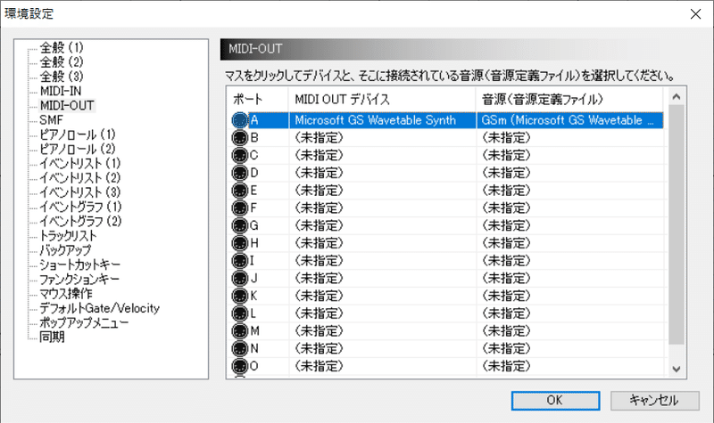Image resolution: width=714 pixels, height=423 pixels.
Task: Click Microsoft GS Wavetable Synth device cell
Action: 383,120
